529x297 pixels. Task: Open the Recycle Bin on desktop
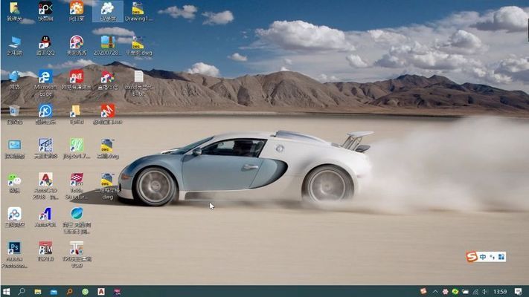[14, 111]
